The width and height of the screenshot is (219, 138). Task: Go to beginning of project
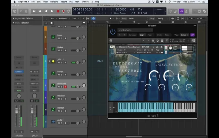[46, 11]
